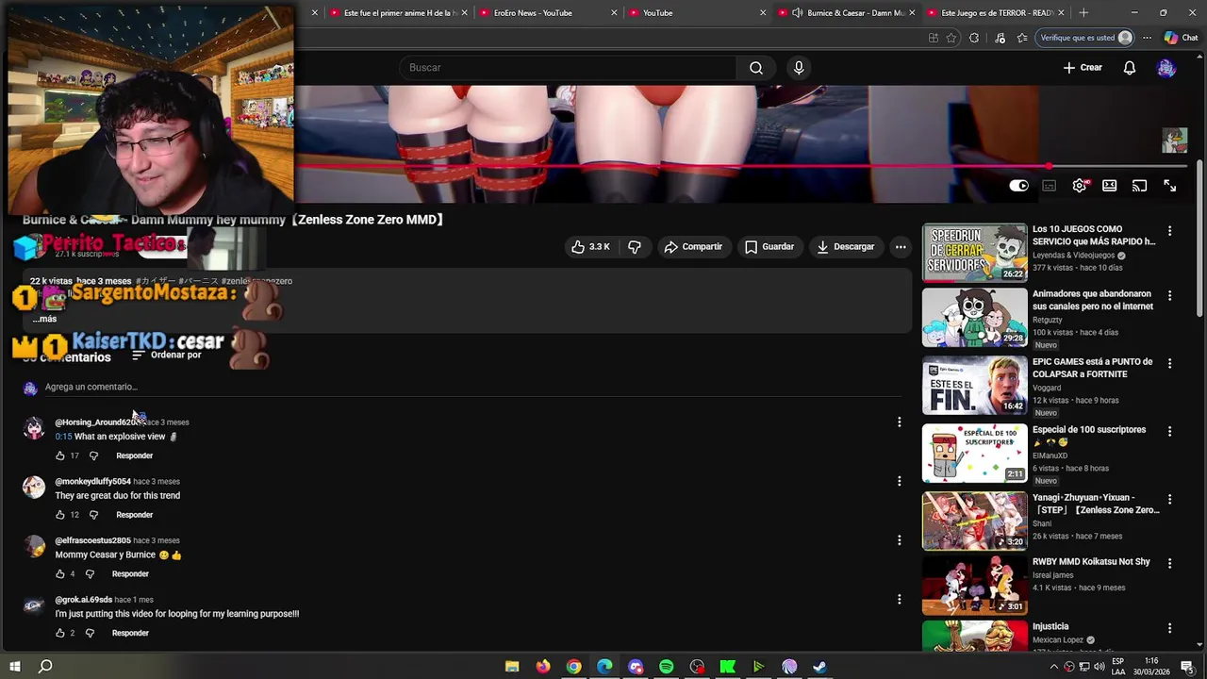Screen dimensions: 1207x679
Task: Open the options menu for the "Animadores que abandonaron" video
Action: (x=1169, y=295)
